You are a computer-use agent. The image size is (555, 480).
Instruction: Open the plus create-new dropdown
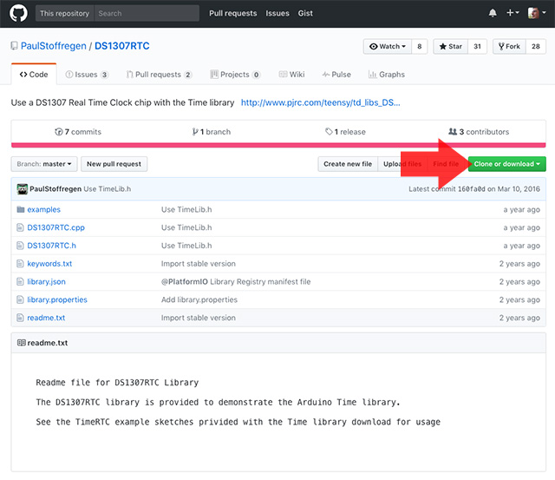click(513, 13)
